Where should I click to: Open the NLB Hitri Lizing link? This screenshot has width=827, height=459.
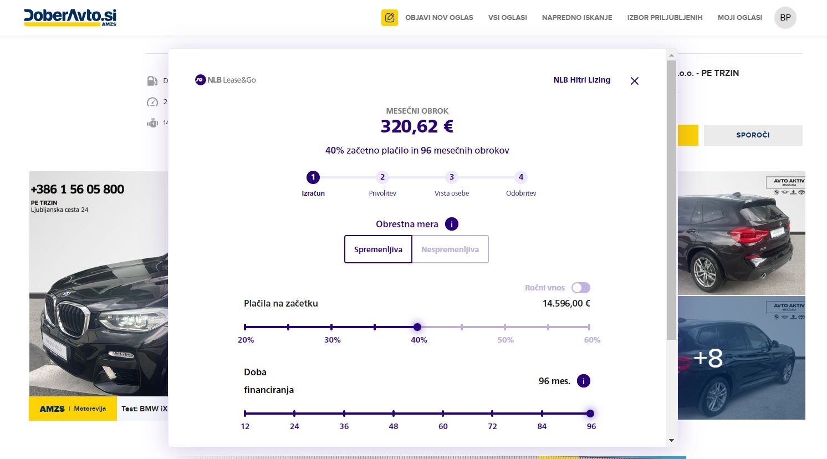[x=581, y=80]
